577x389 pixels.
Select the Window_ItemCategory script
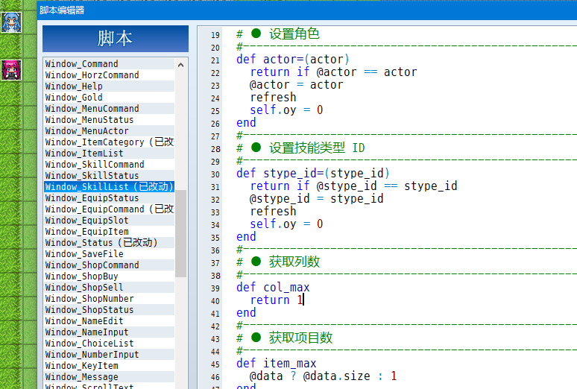pyautogui.click(x=110, y=142)
